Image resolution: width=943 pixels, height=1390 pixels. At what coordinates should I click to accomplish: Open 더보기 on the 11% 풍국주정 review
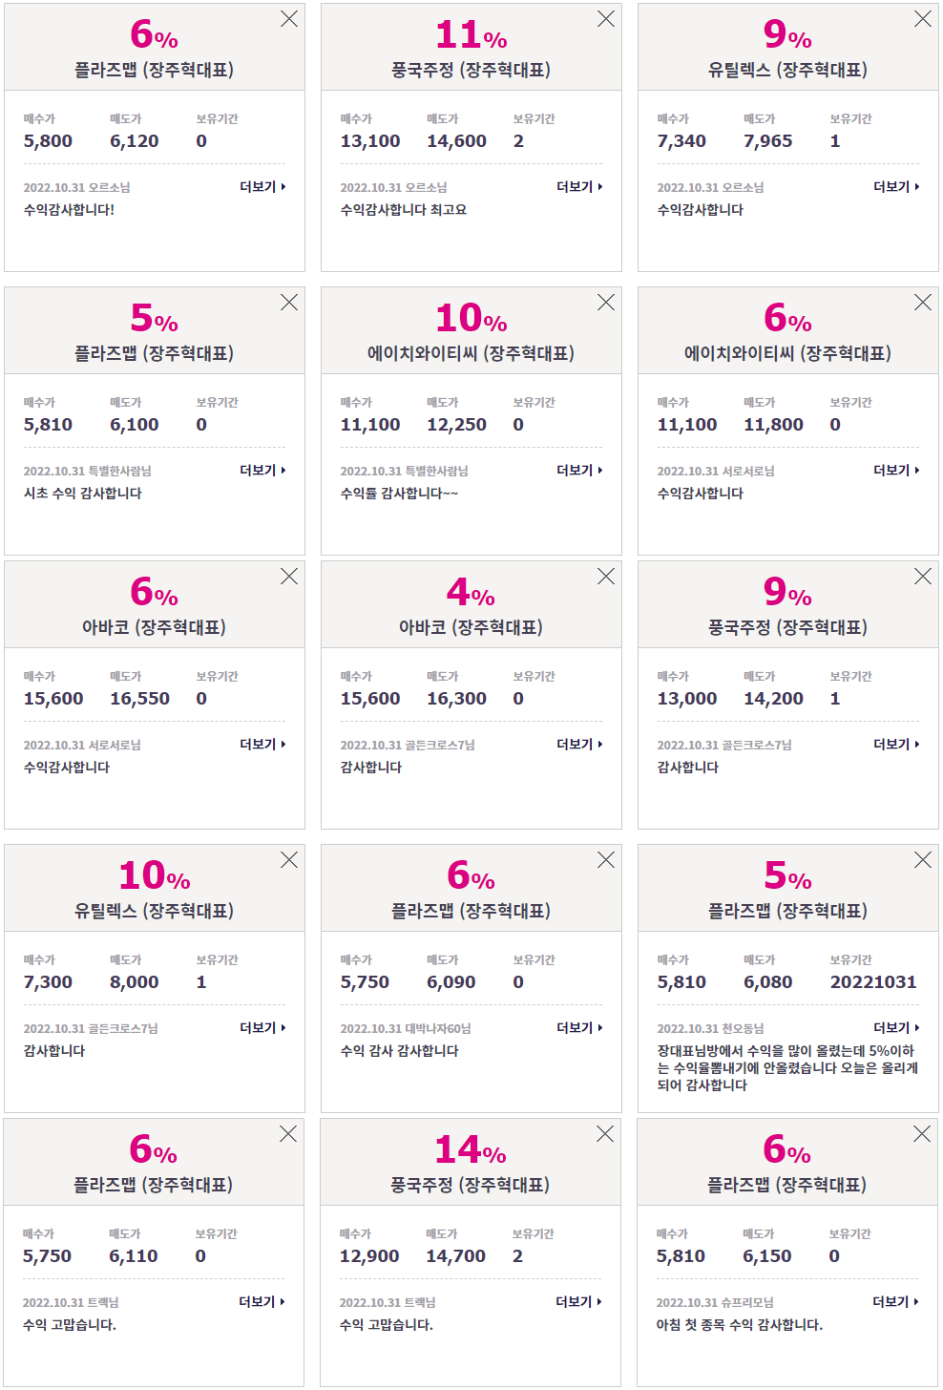click(x=580, y=187)
